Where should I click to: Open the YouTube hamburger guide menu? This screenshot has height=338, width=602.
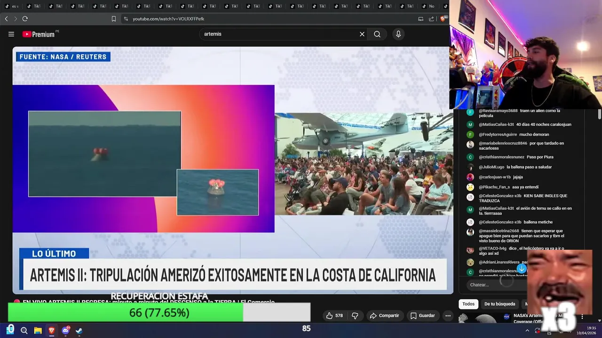pos(11,34)
